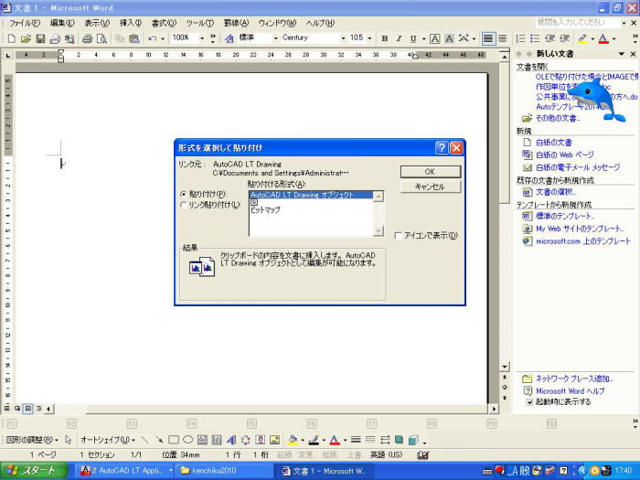This screenshot has height=480, width=640.
Task: Open the font size 10.5 dropdown
Action: click(x=369, y=38)
